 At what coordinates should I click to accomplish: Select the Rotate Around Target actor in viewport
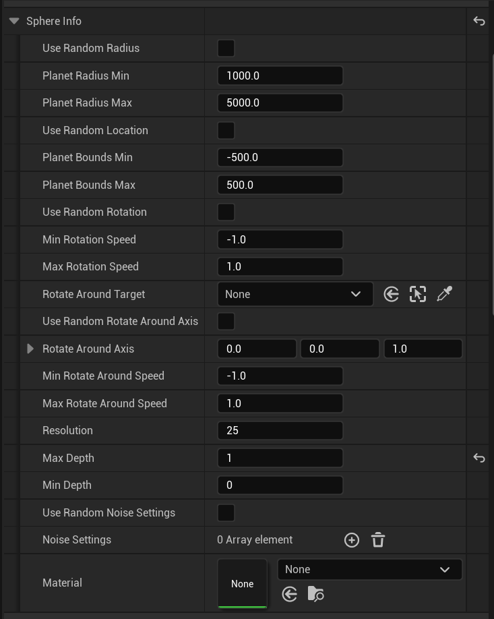(x=418, y=294)
